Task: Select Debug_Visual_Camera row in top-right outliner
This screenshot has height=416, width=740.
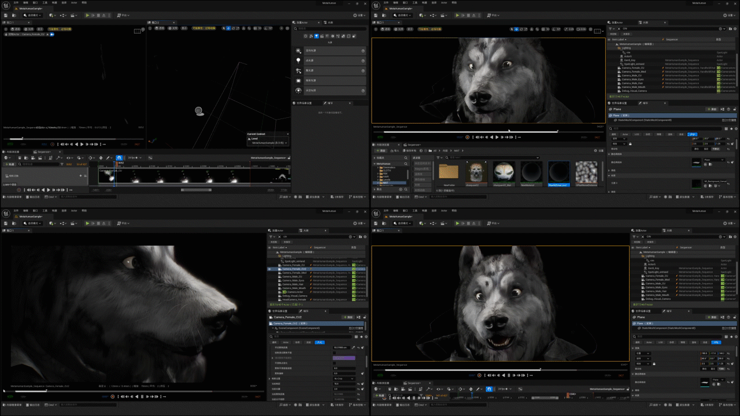Action: pos(671,91)
